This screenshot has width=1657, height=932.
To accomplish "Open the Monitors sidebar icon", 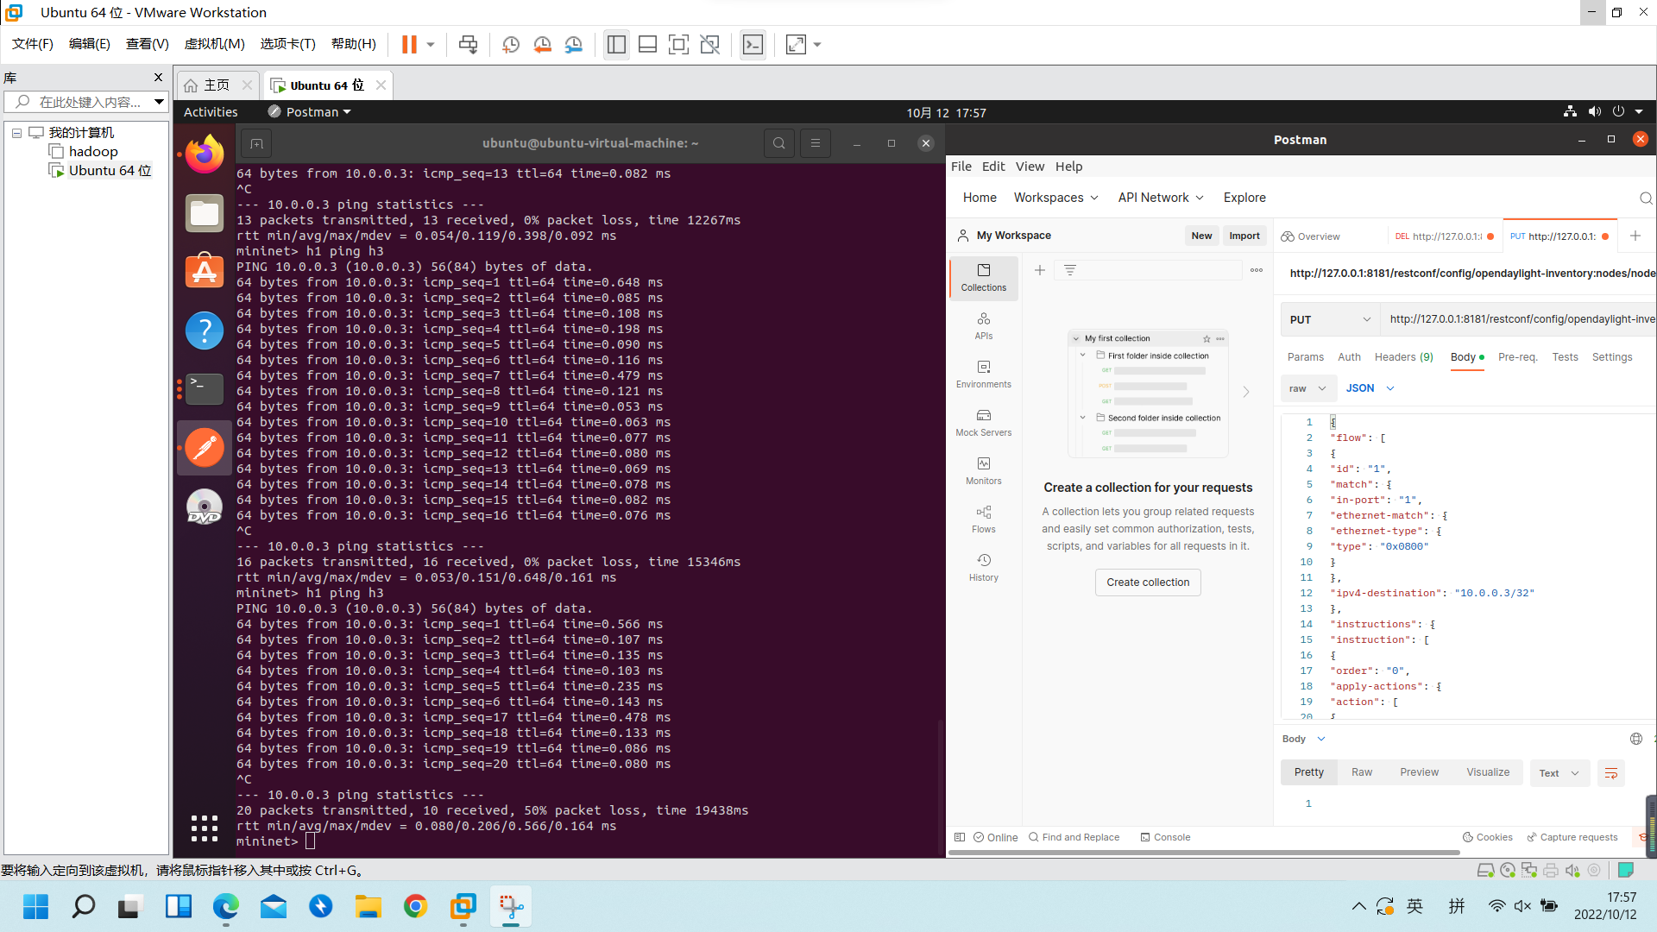I will [x=983, y=470].
